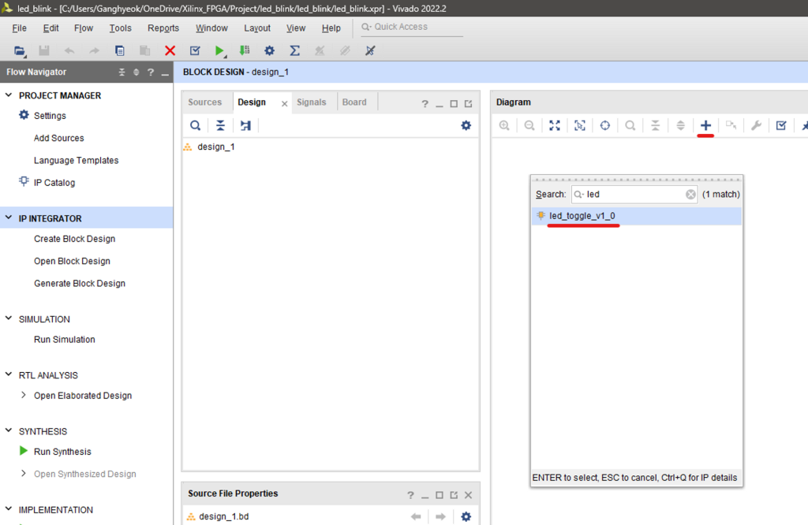808x525 pixels.
Task: Click the Add IP plus icon
Action: pos(705,125)
